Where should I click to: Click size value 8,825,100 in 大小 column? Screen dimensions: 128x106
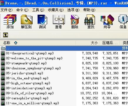point(90,63)
